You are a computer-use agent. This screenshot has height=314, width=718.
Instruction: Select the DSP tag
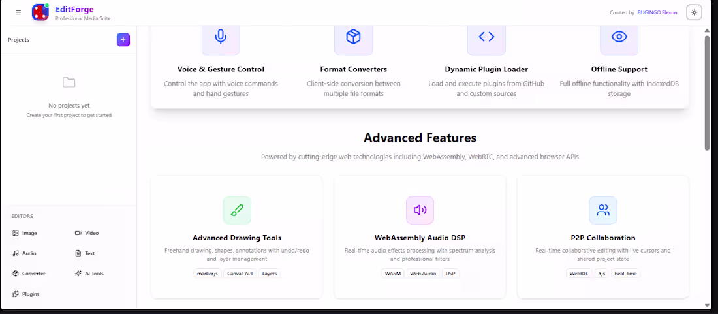tap(450, 274)
